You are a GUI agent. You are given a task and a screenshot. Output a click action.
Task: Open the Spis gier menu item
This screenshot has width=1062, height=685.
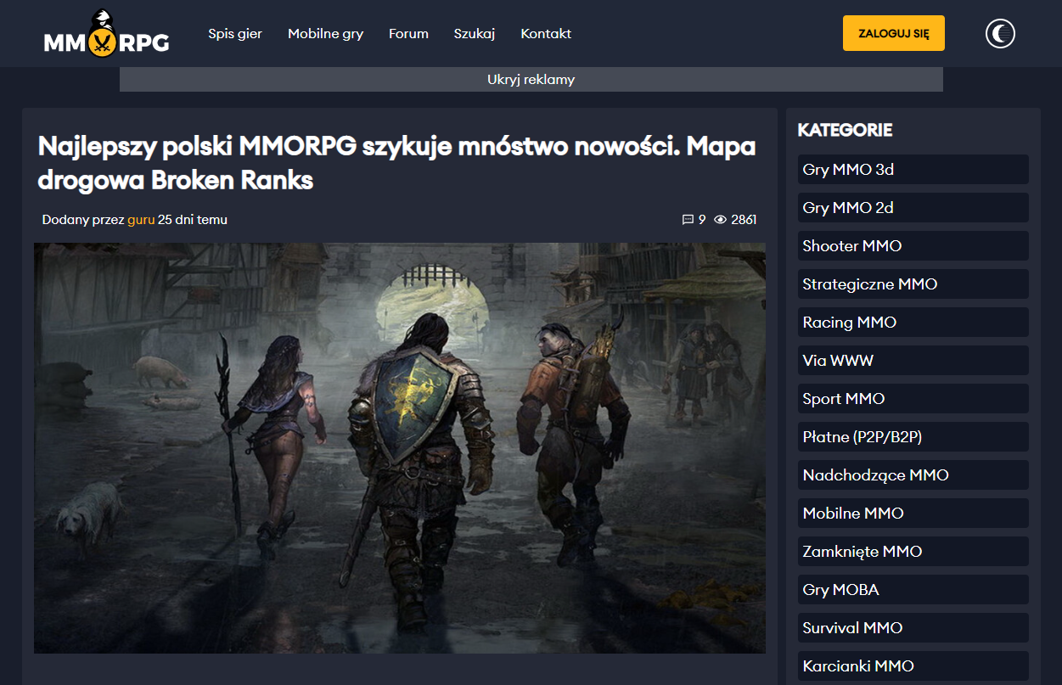pos(235,34)
